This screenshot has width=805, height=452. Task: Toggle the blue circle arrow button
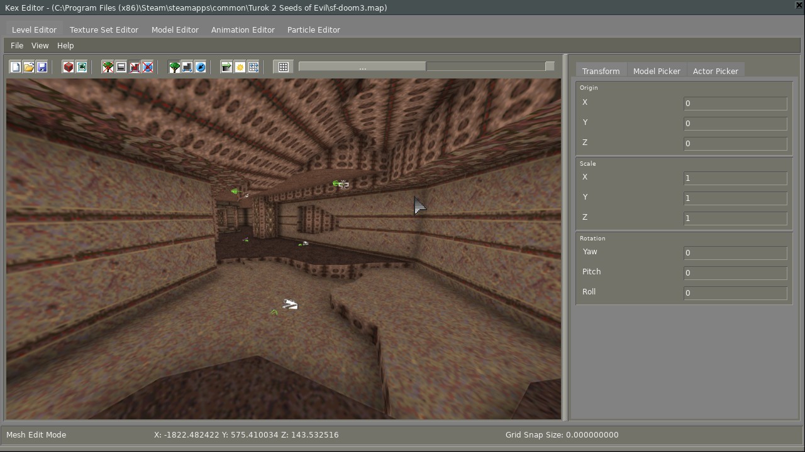click(201, 67)
